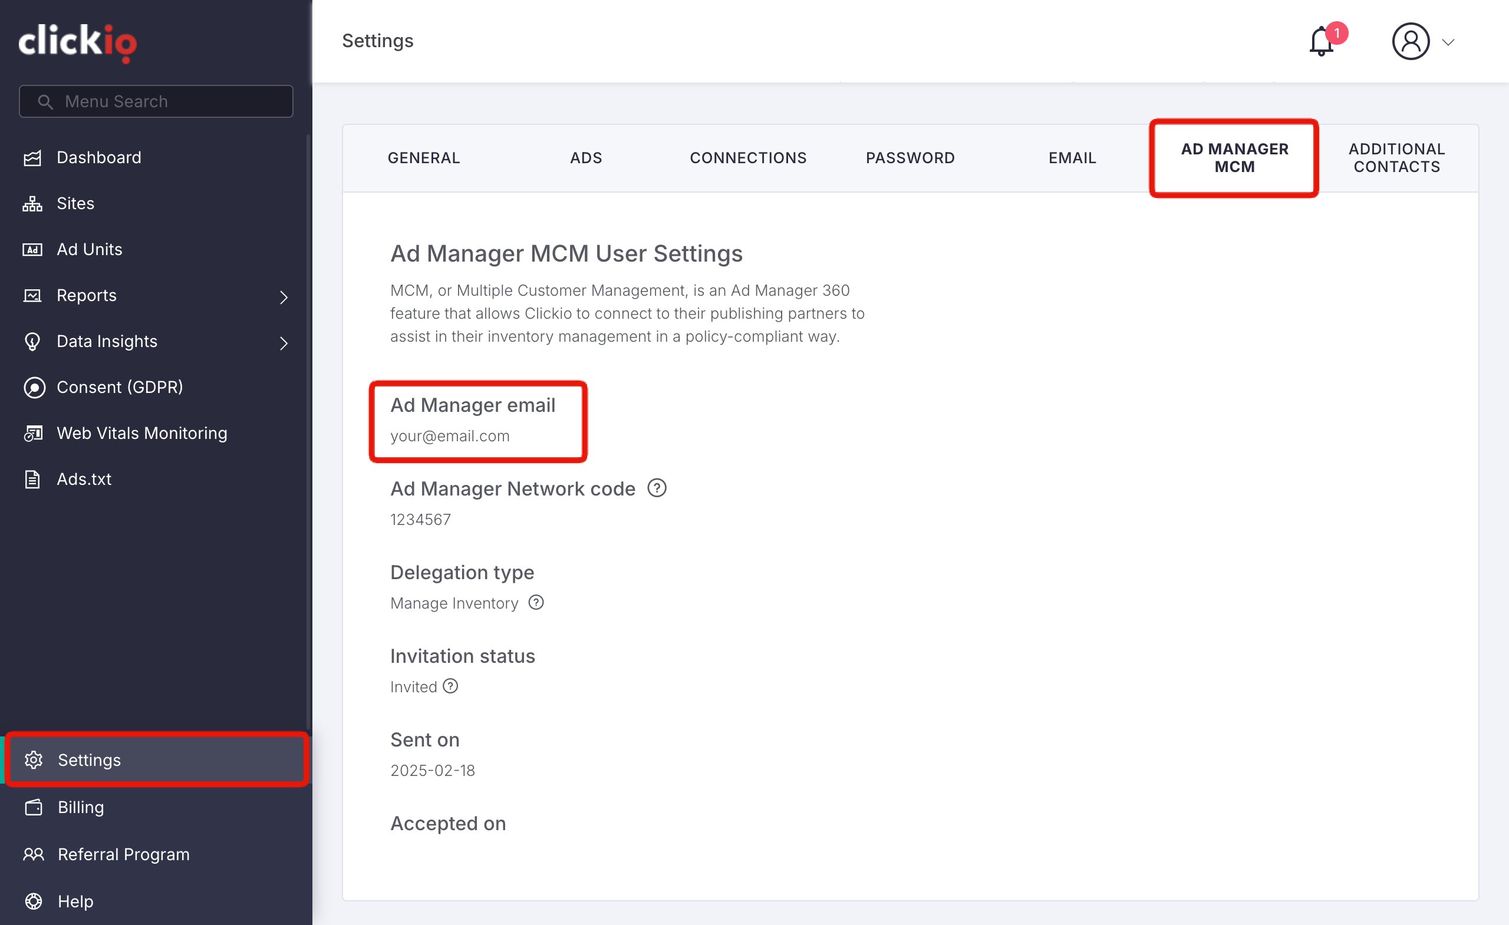The width and height of the screenshot is (1509, 925).
Task: Click the Referral Program people icon
Action: coord(33,854)
